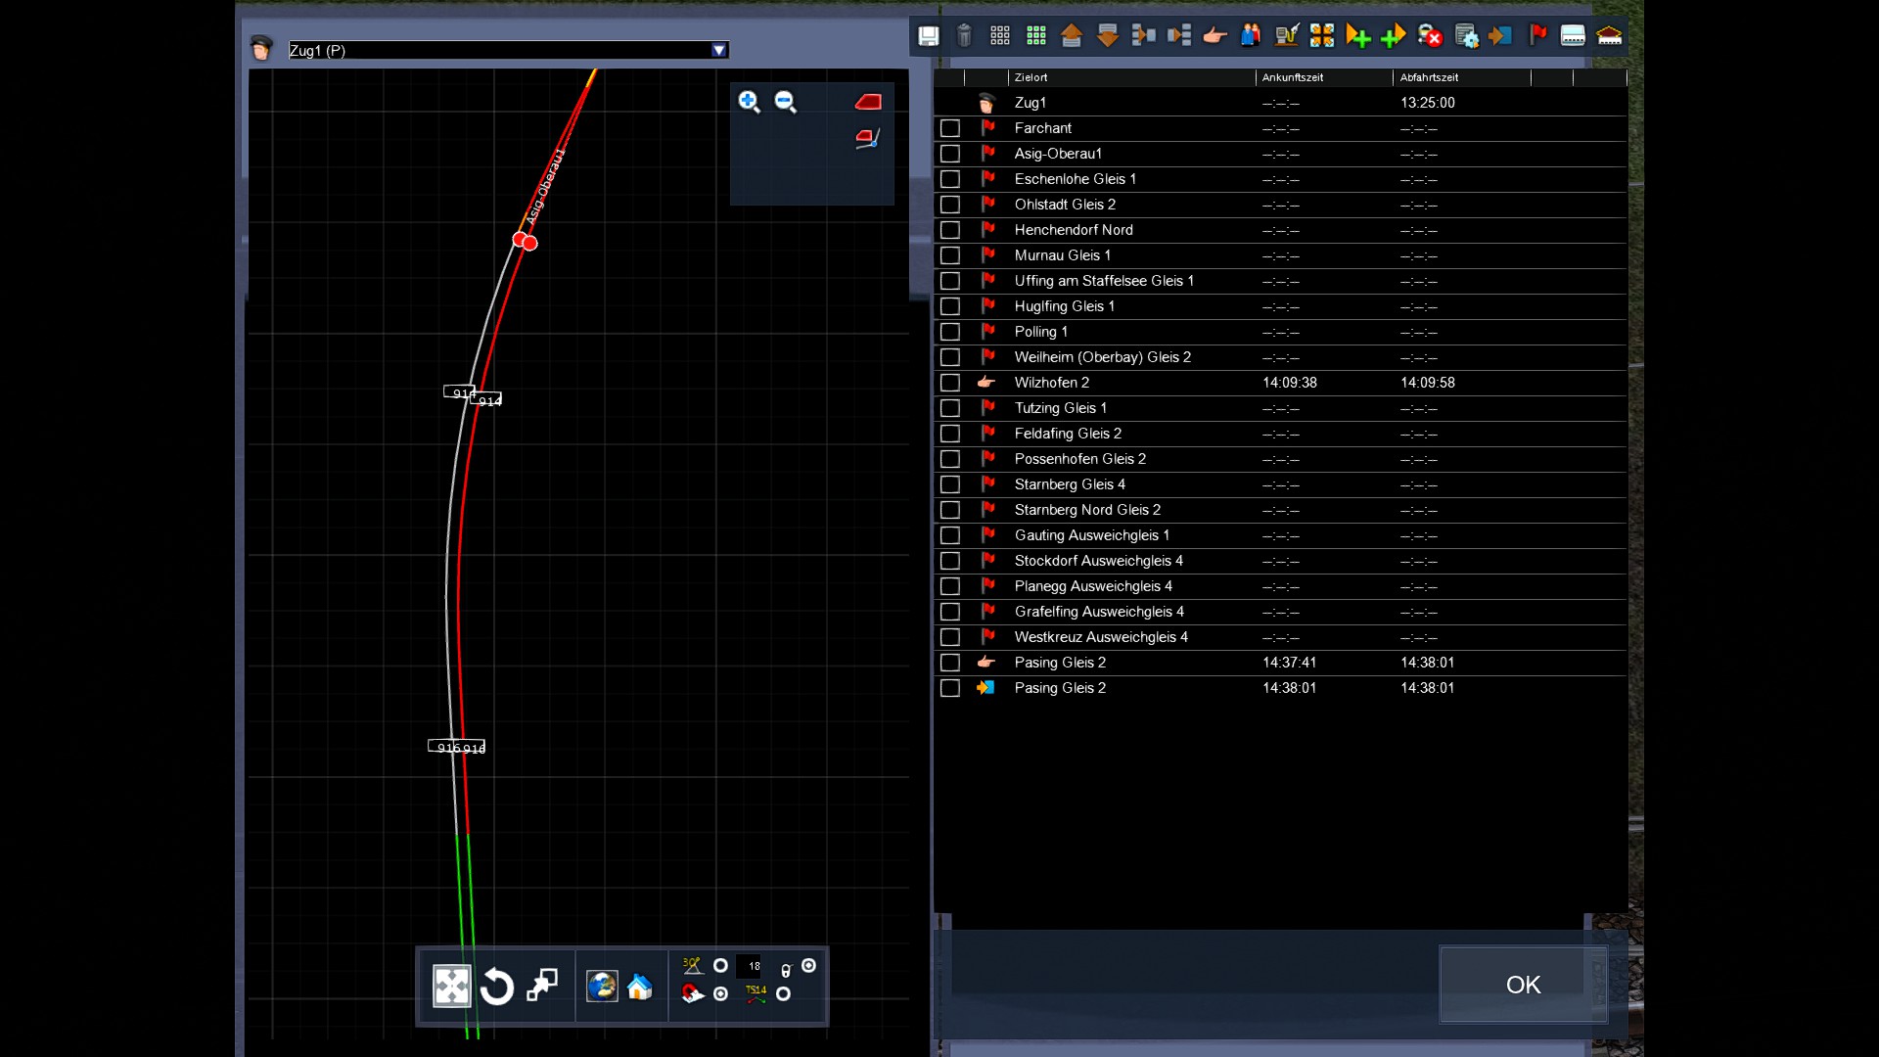Check the Wilzhofen 2 row checkbox

click(x=949, y=383)
